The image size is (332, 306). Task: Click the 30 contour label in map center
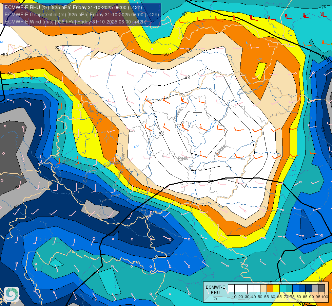pos(161,133)
